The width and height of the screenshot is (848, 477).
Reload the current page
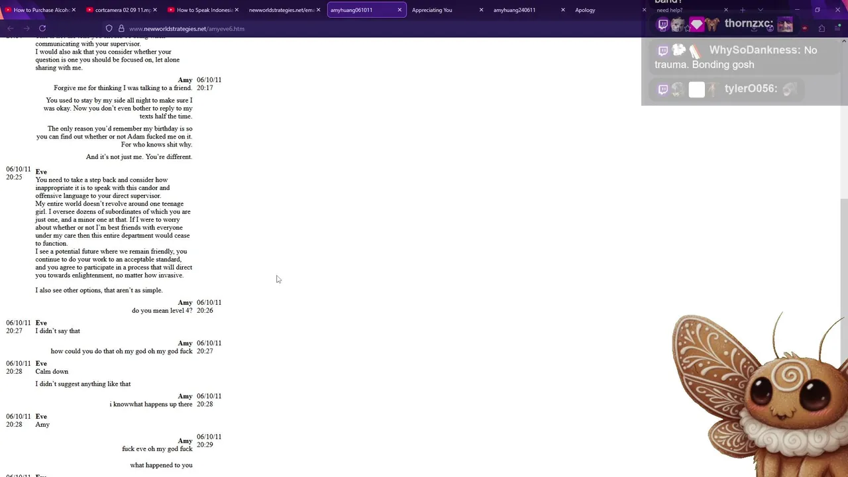(x=42, y=28)
